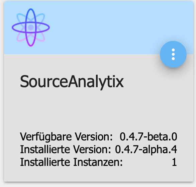196x187 pixels.
Task: Click the Installierte Instanzen label
Action: pyautogui.click(x=71, y=162)
